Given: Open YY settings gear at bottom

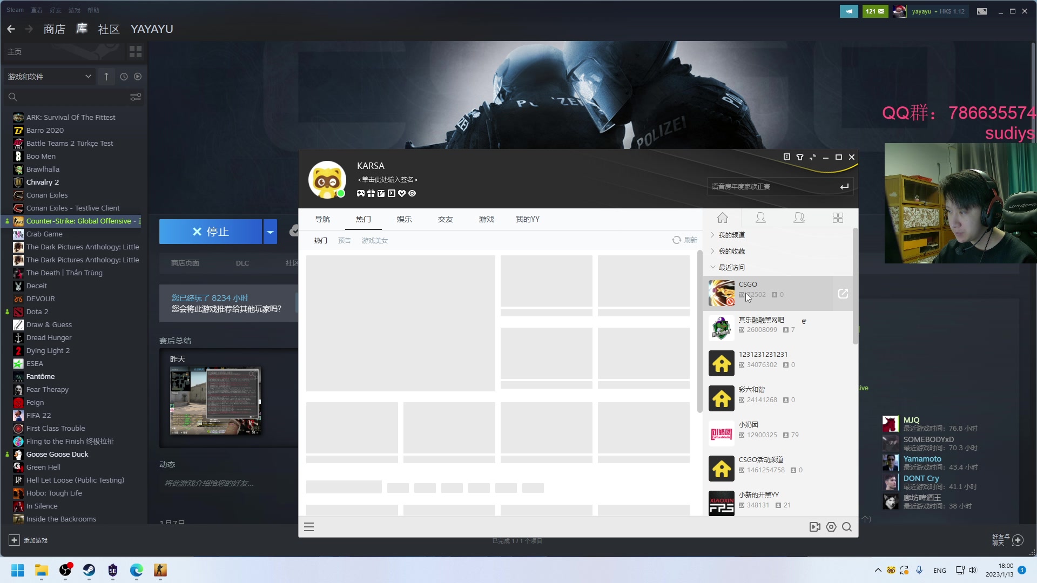Looking at the screenshot, I should tap(831, 527).
